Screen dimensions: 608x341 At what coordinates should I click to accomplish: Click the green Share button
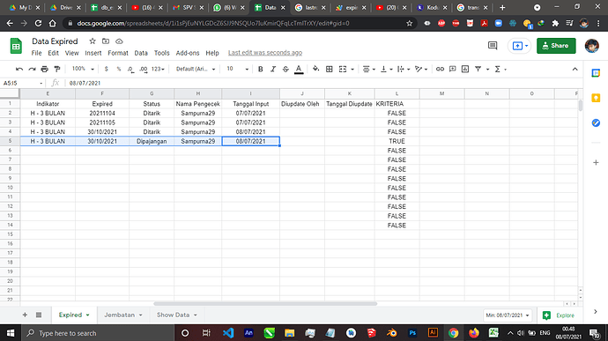[x=556, y=46]
